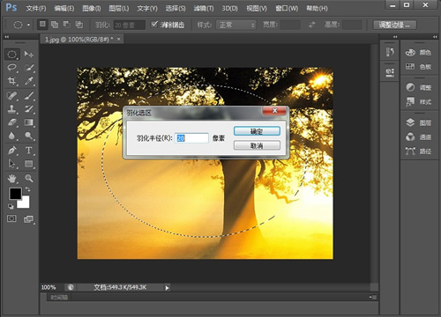441x317 pixels.
Task: Open the Window (窗口) menu
Action: [x=287, y=8]
